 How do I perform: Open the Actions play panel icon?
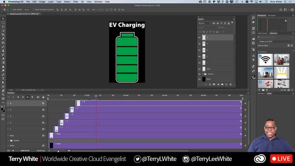(x=254, y=22)
